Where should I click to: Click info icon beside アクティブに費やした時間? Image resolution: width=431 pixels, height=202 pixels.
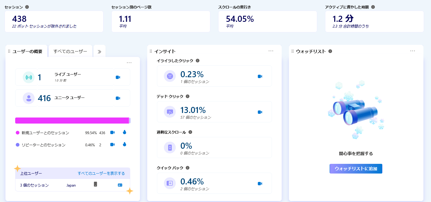point(373,7)
